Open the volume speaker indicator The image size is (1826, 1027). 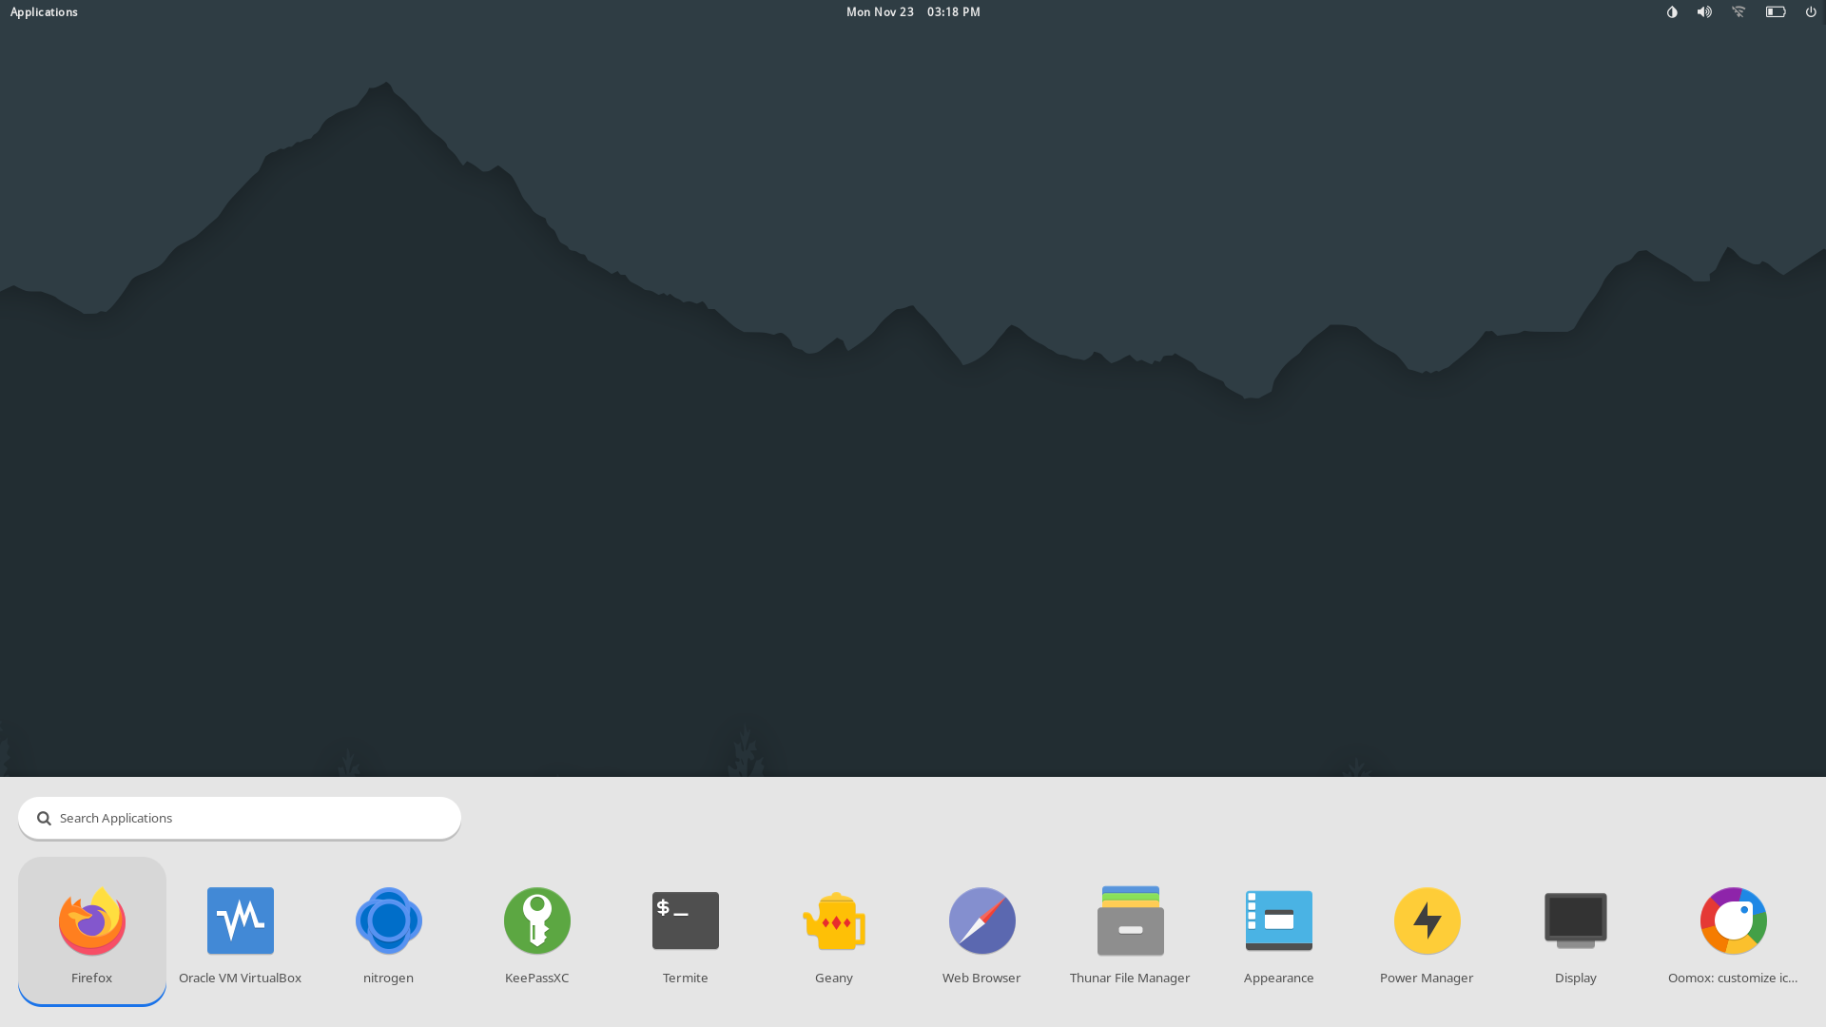tap(1704, 12)
